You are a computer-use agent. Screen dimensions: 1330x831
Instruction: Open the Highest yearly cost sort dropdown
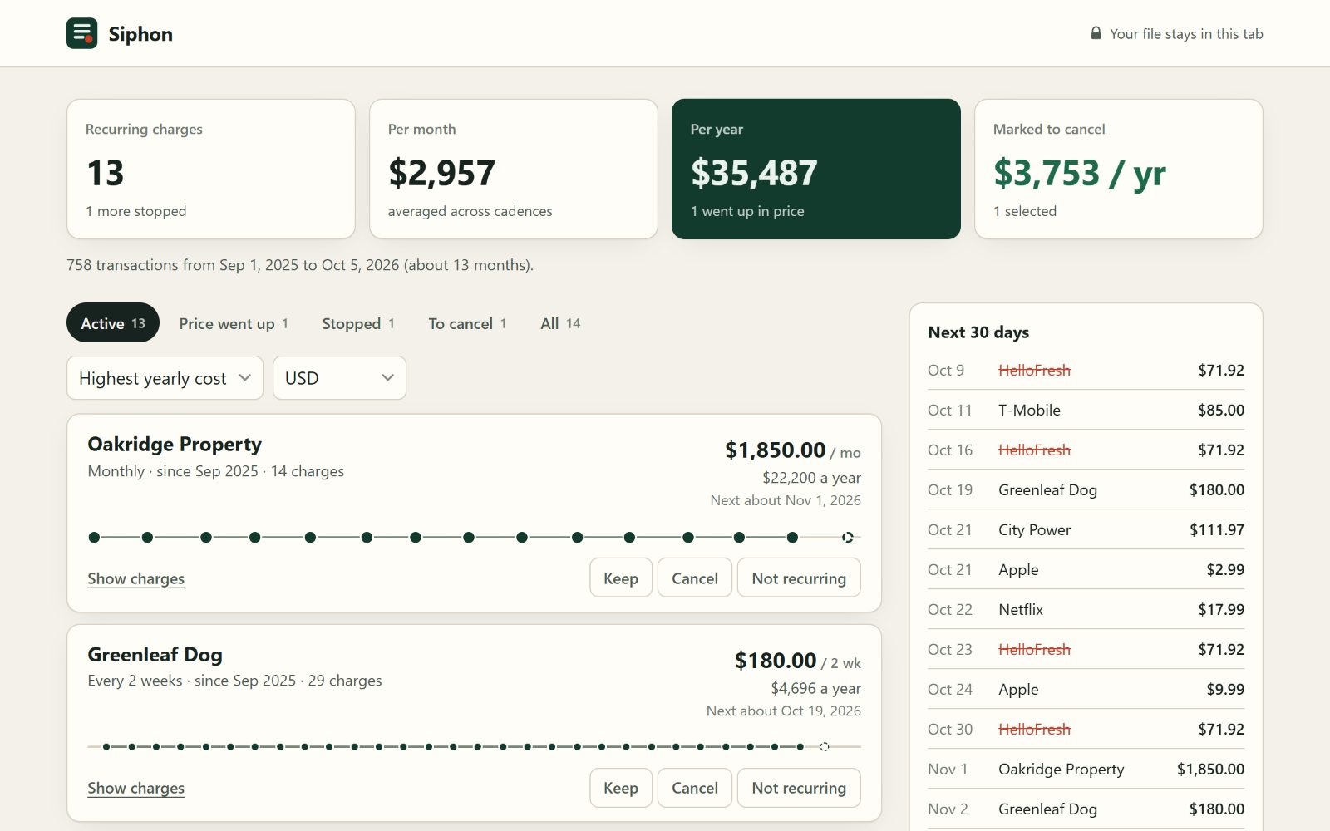[x=165, y=378]
